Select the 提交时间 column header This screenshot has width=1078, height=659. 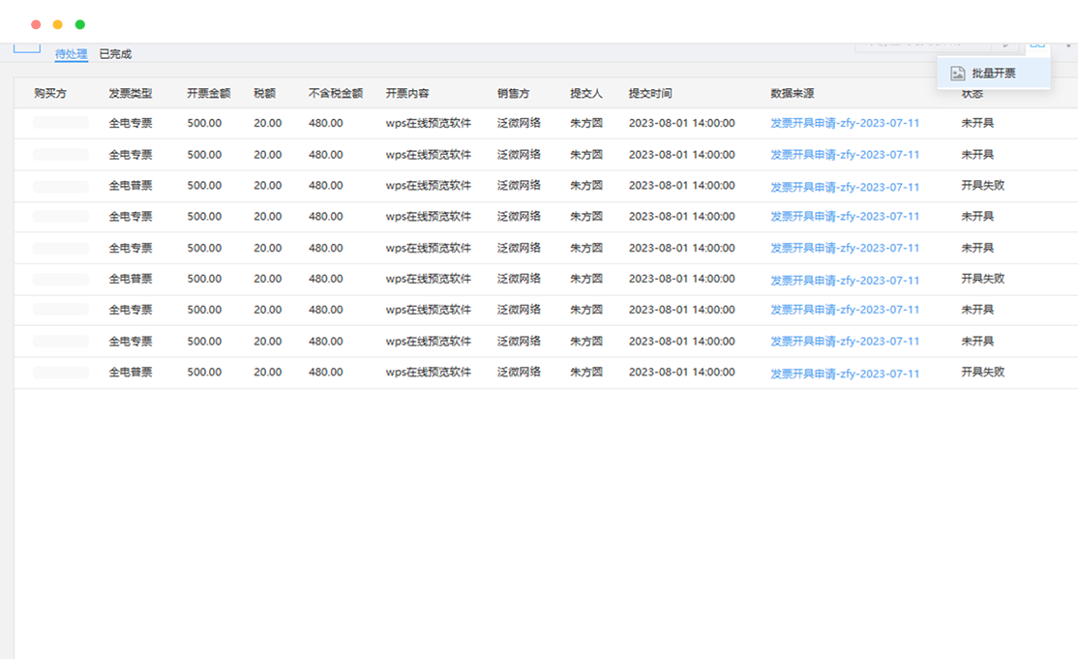coord(649,94)
